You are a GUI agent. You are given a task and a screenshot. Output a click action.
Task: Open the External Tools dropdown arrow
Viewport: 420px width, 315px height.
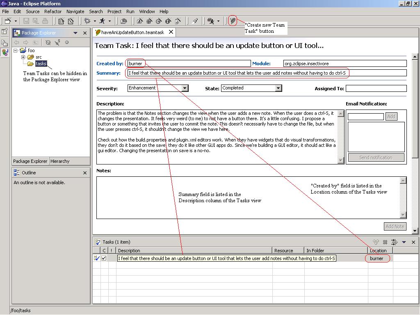(218, 21)
